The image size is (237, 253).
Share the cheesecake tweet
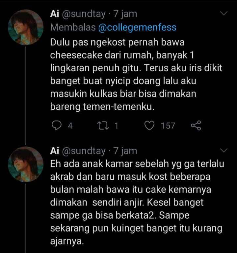pos(196,126)
